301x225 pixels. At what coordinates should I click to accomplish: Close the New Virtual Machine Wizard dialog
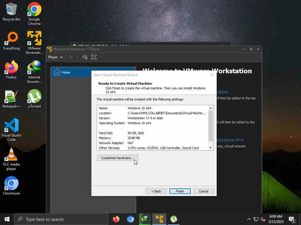[x=212, y=75]
